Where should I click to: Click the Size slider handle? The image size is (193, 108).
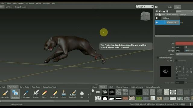pyautogui.click(x=186, y=47)
